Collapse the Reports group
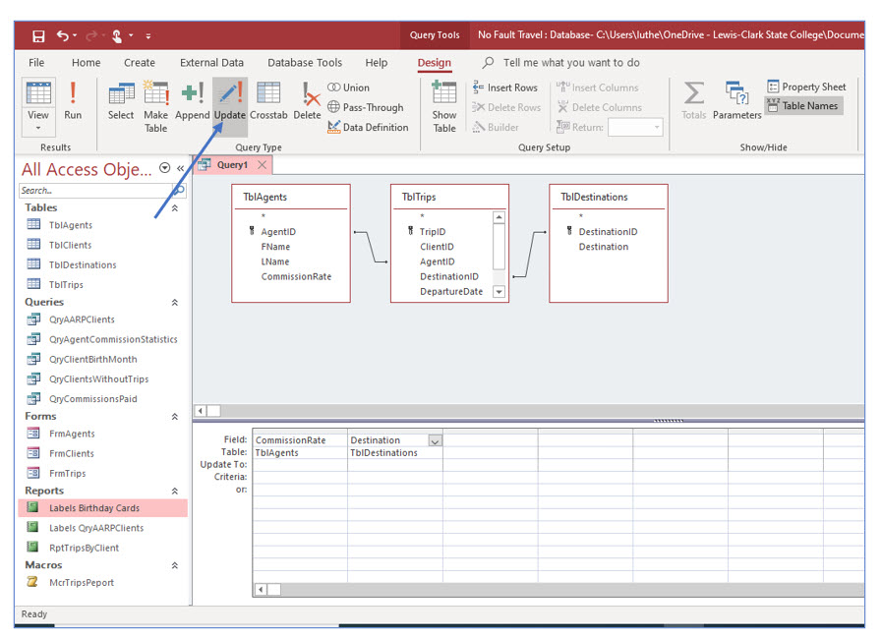The image size is (881, 639). (x=175, y=491)
